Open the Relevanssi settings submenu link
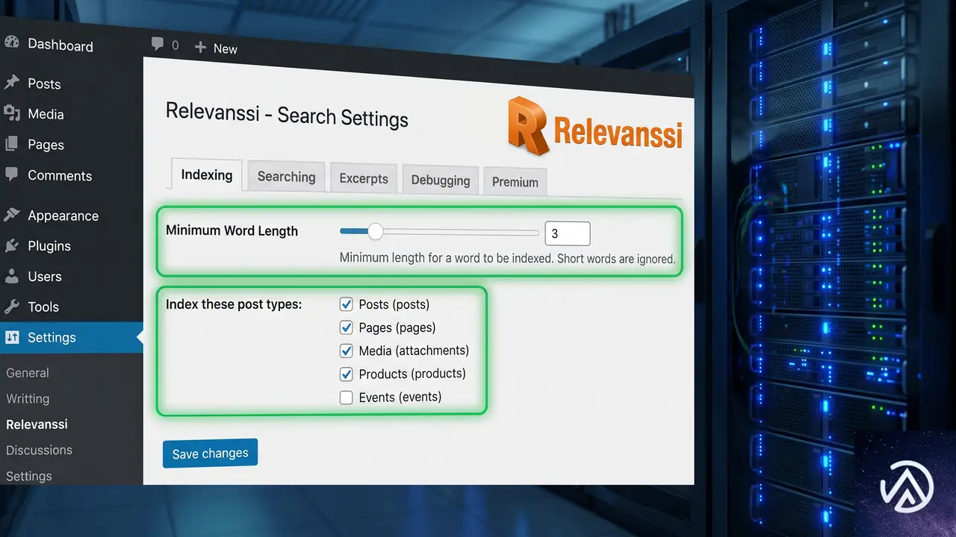The image size is (956, 537). click(37, 424)
